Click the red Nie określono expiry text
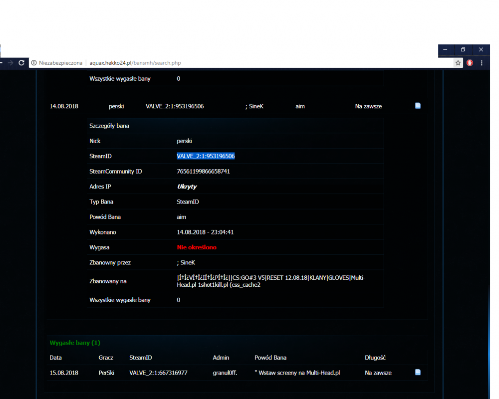This screenshot has height=399, width=499. 197,247
